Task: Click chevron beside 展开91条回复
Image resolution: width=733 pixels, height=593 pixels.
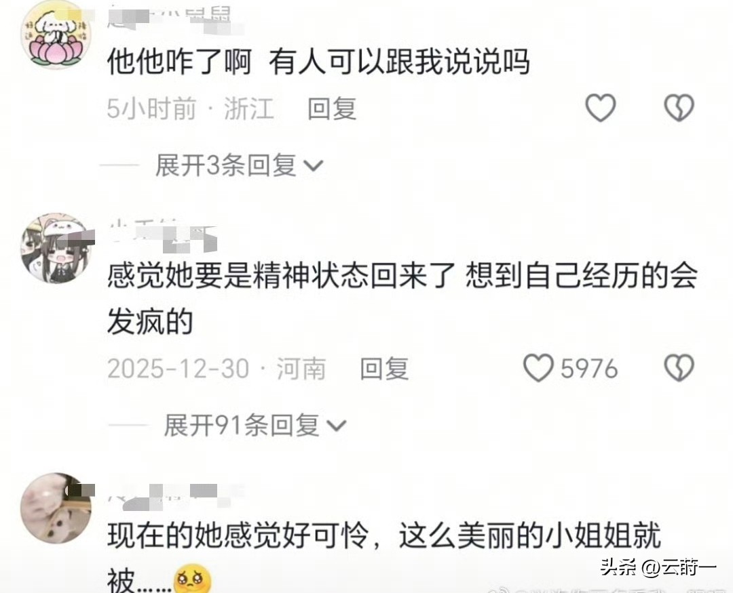Action: (x=336, y=426)
